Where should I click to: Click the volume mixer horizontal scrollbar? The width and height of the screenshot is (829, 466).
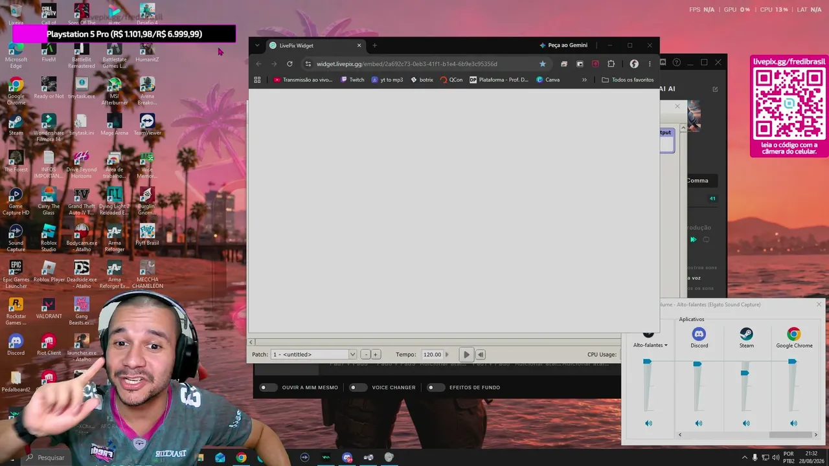747,435
